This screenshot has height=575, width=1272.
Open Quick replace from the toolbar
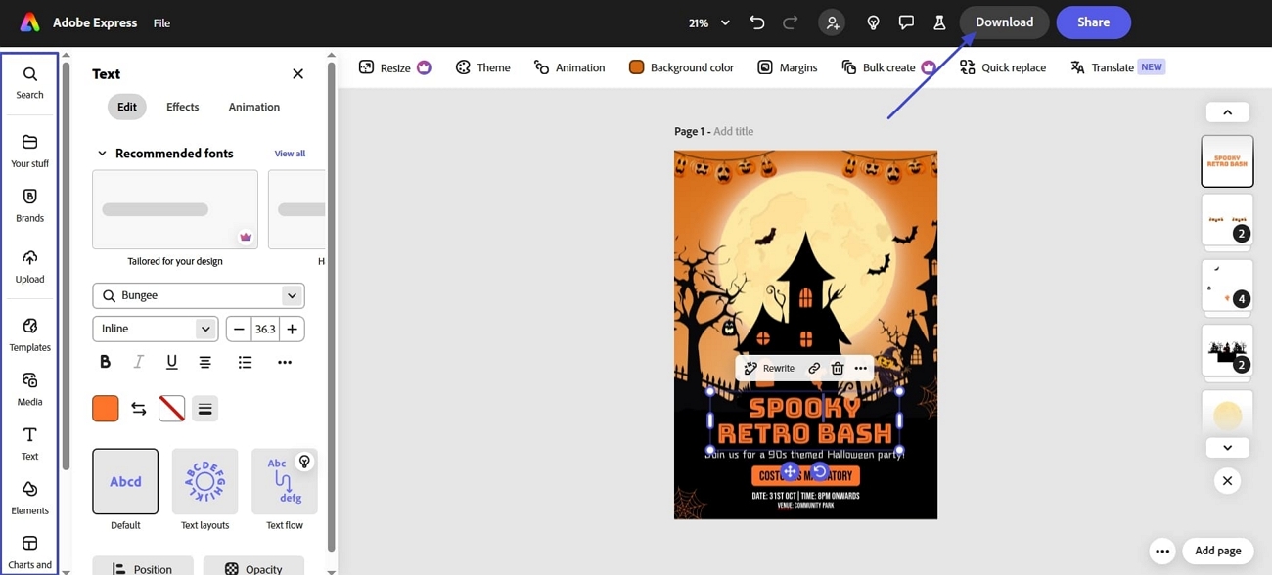tap(1003, 66)
